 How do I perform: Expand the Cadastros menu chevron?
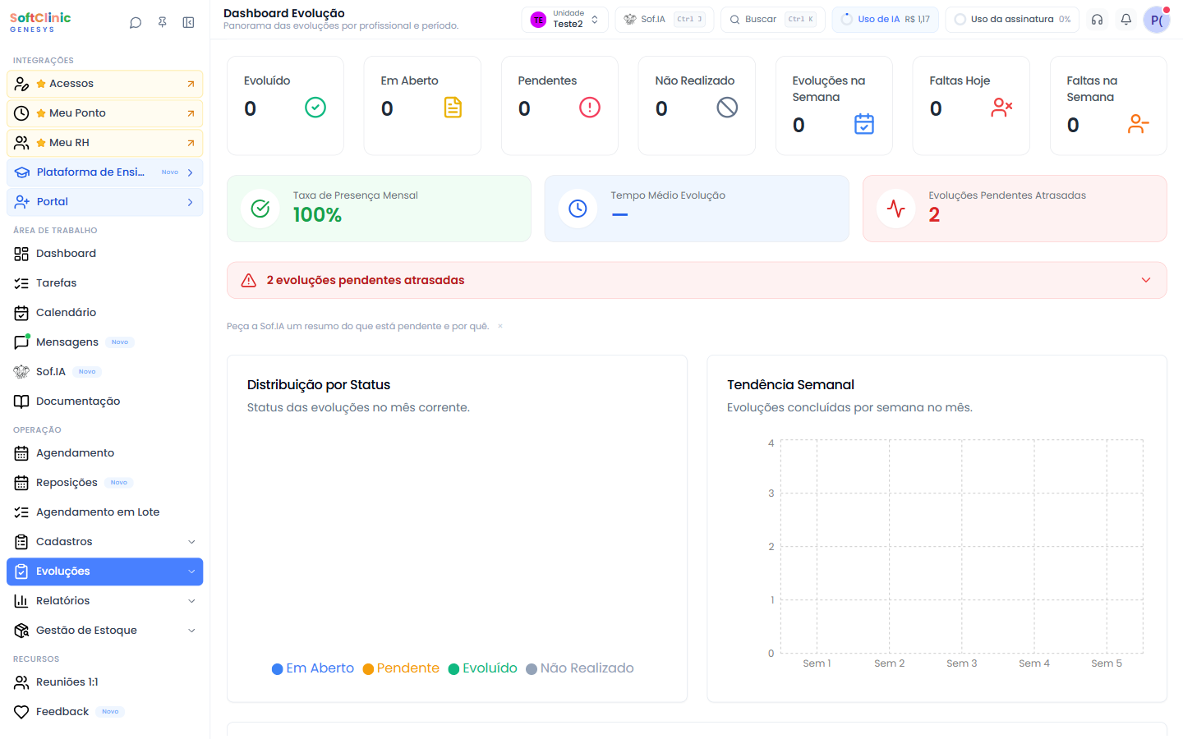click(191, 542)
